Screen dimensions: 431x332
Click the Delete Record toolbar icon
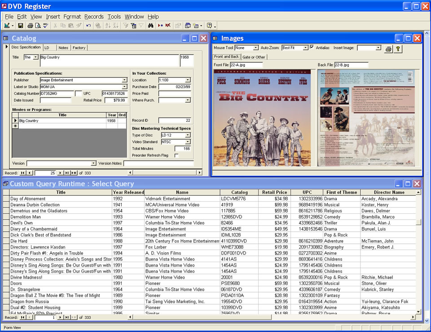[168, 26]
